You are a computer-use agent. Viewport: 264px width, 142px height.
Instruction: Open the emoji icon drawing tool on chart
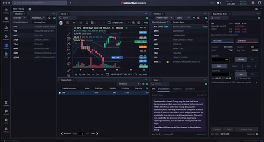pos(69,64)
